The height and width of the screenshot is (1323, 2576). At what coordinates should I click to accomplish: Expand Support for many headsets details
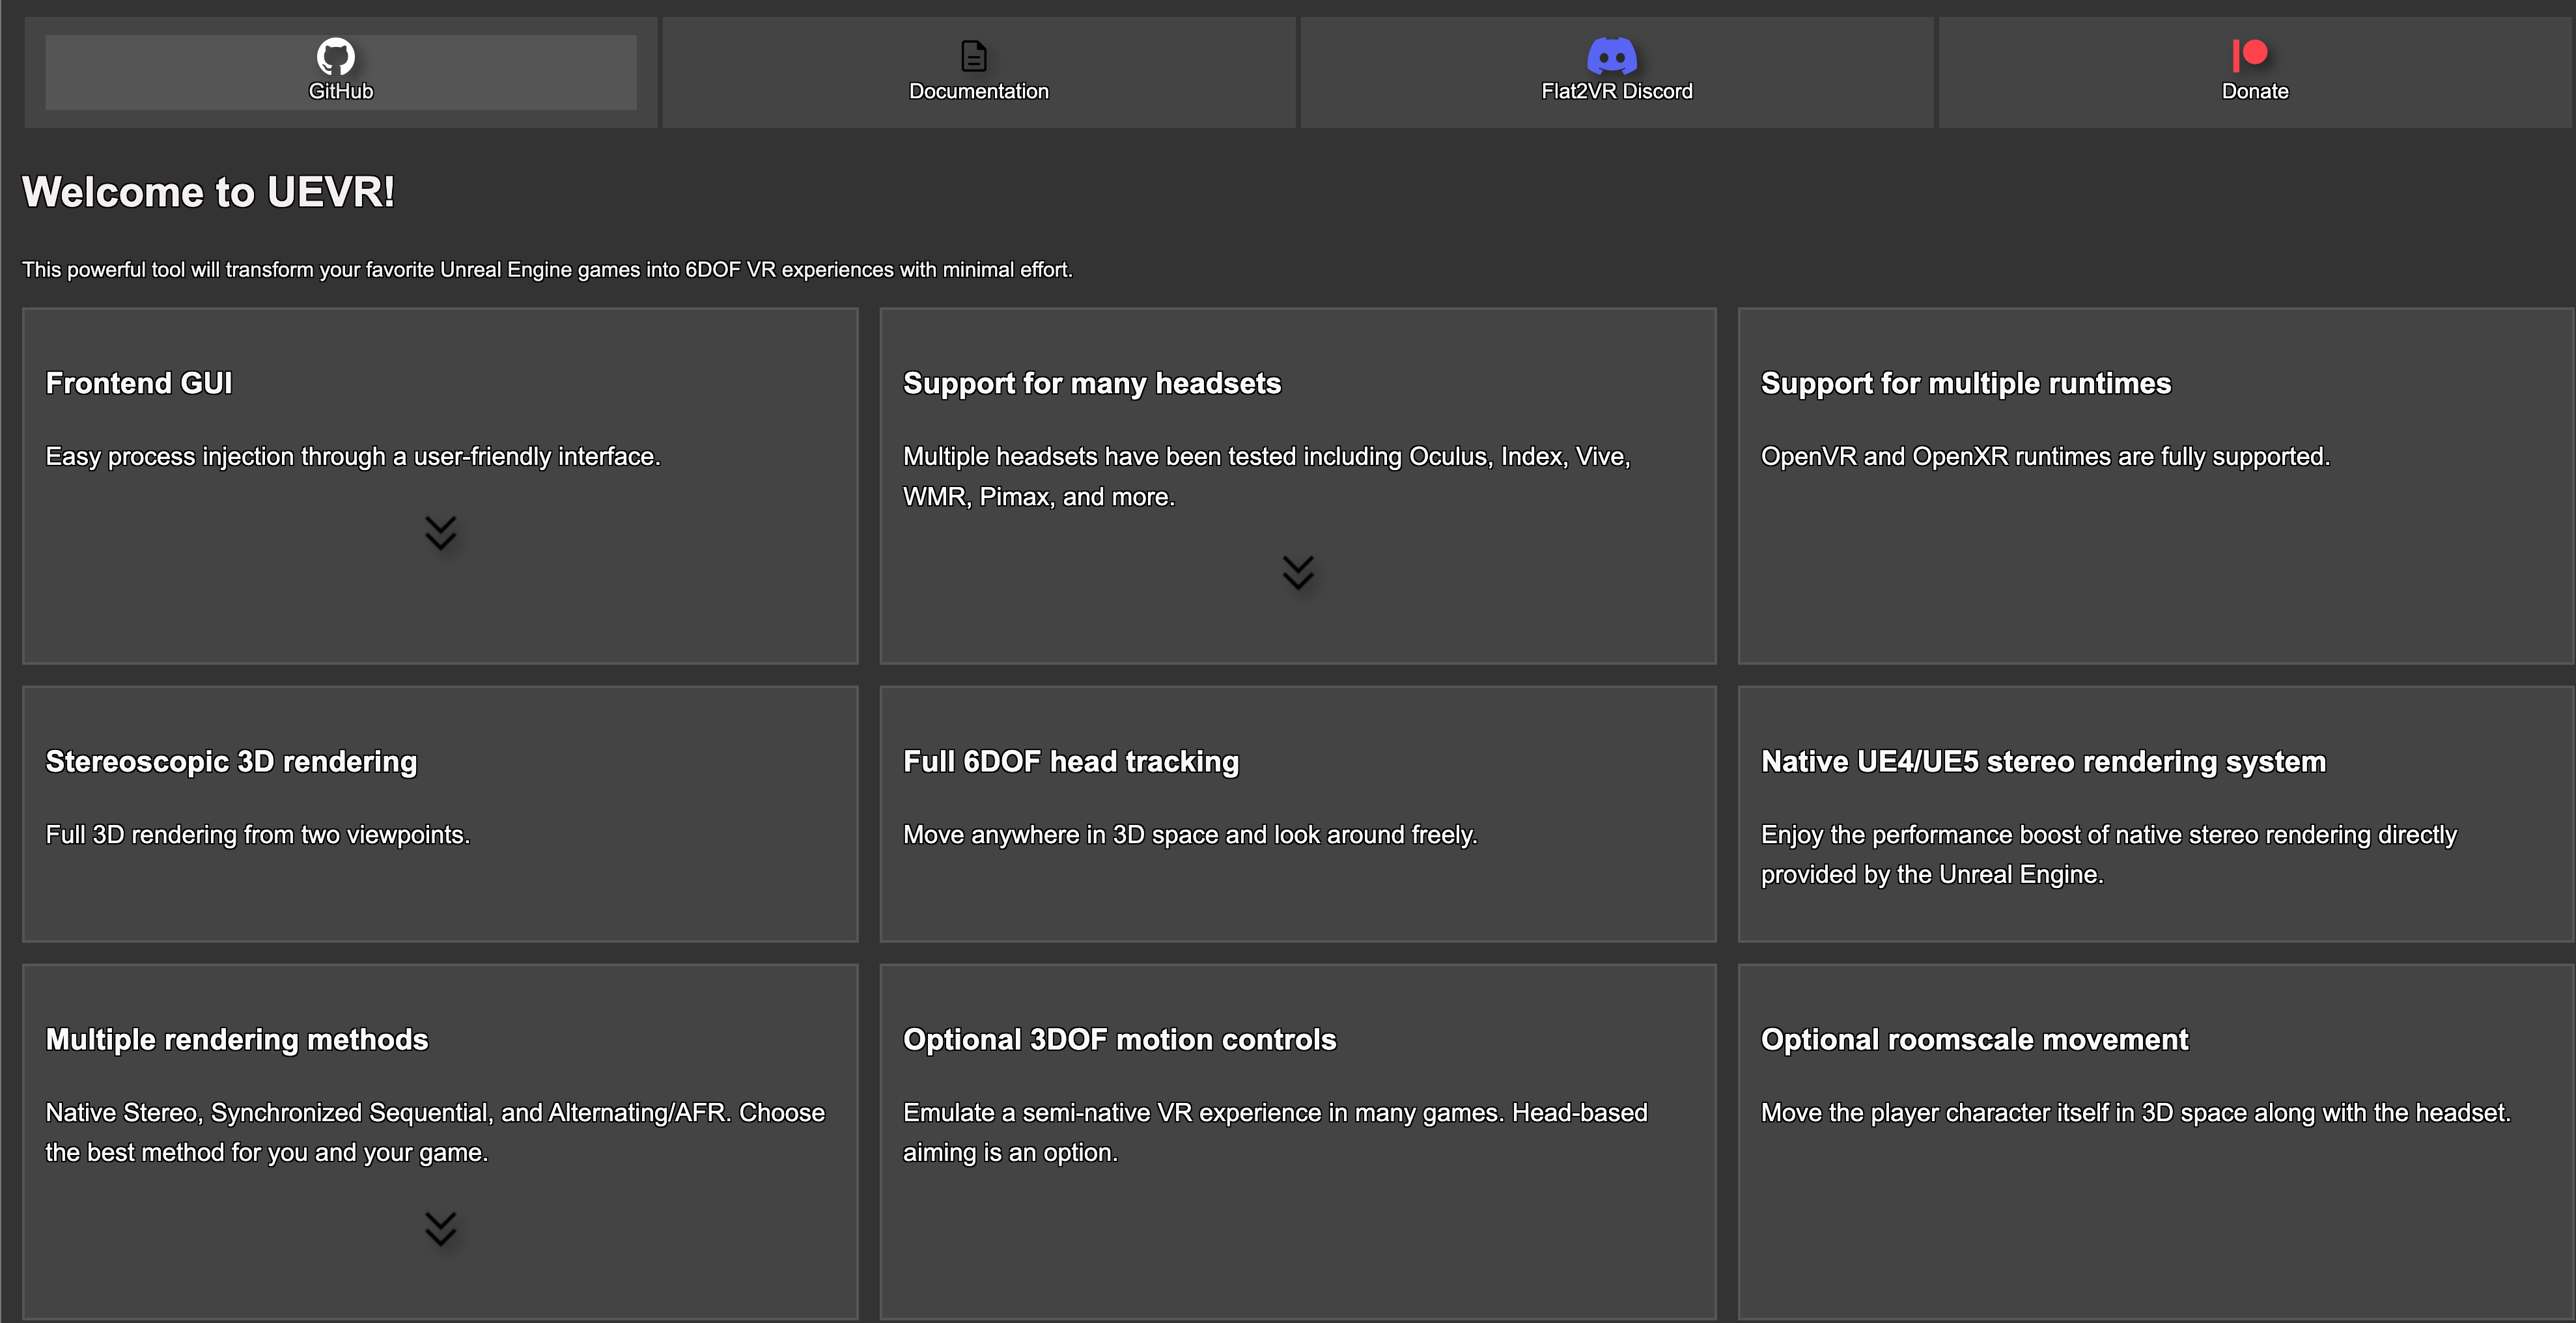pyautogui.click(x=1298, y=573)
